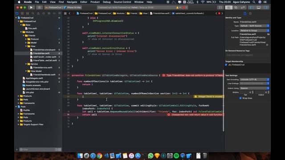This screenshot has width=285, height=160.
Task: Click the unused integer literal warning banner
Action: coord(209,96)
